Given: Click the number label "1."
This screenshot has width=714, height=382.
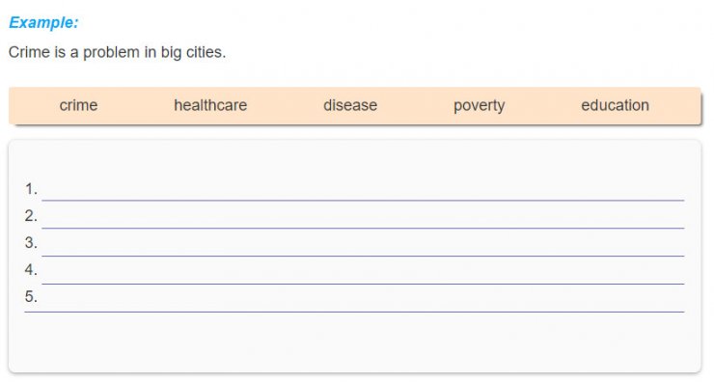Looking at the screenshot, I should click(x=31, y=189).
